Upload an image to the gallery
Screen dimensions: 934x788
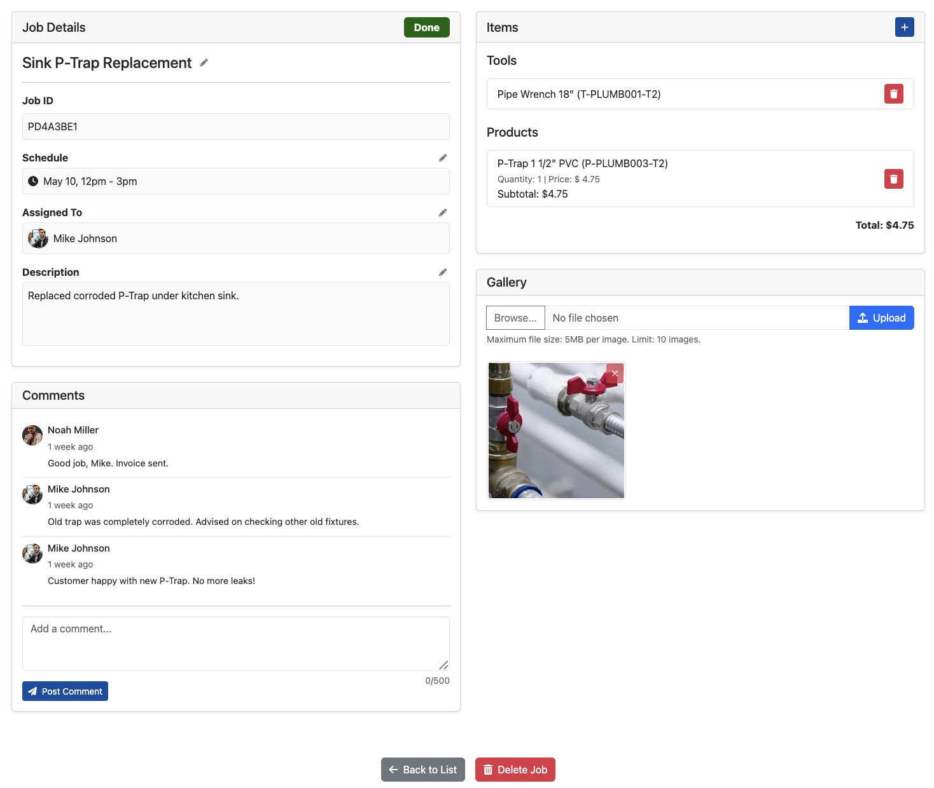click(x=881, y=318)
